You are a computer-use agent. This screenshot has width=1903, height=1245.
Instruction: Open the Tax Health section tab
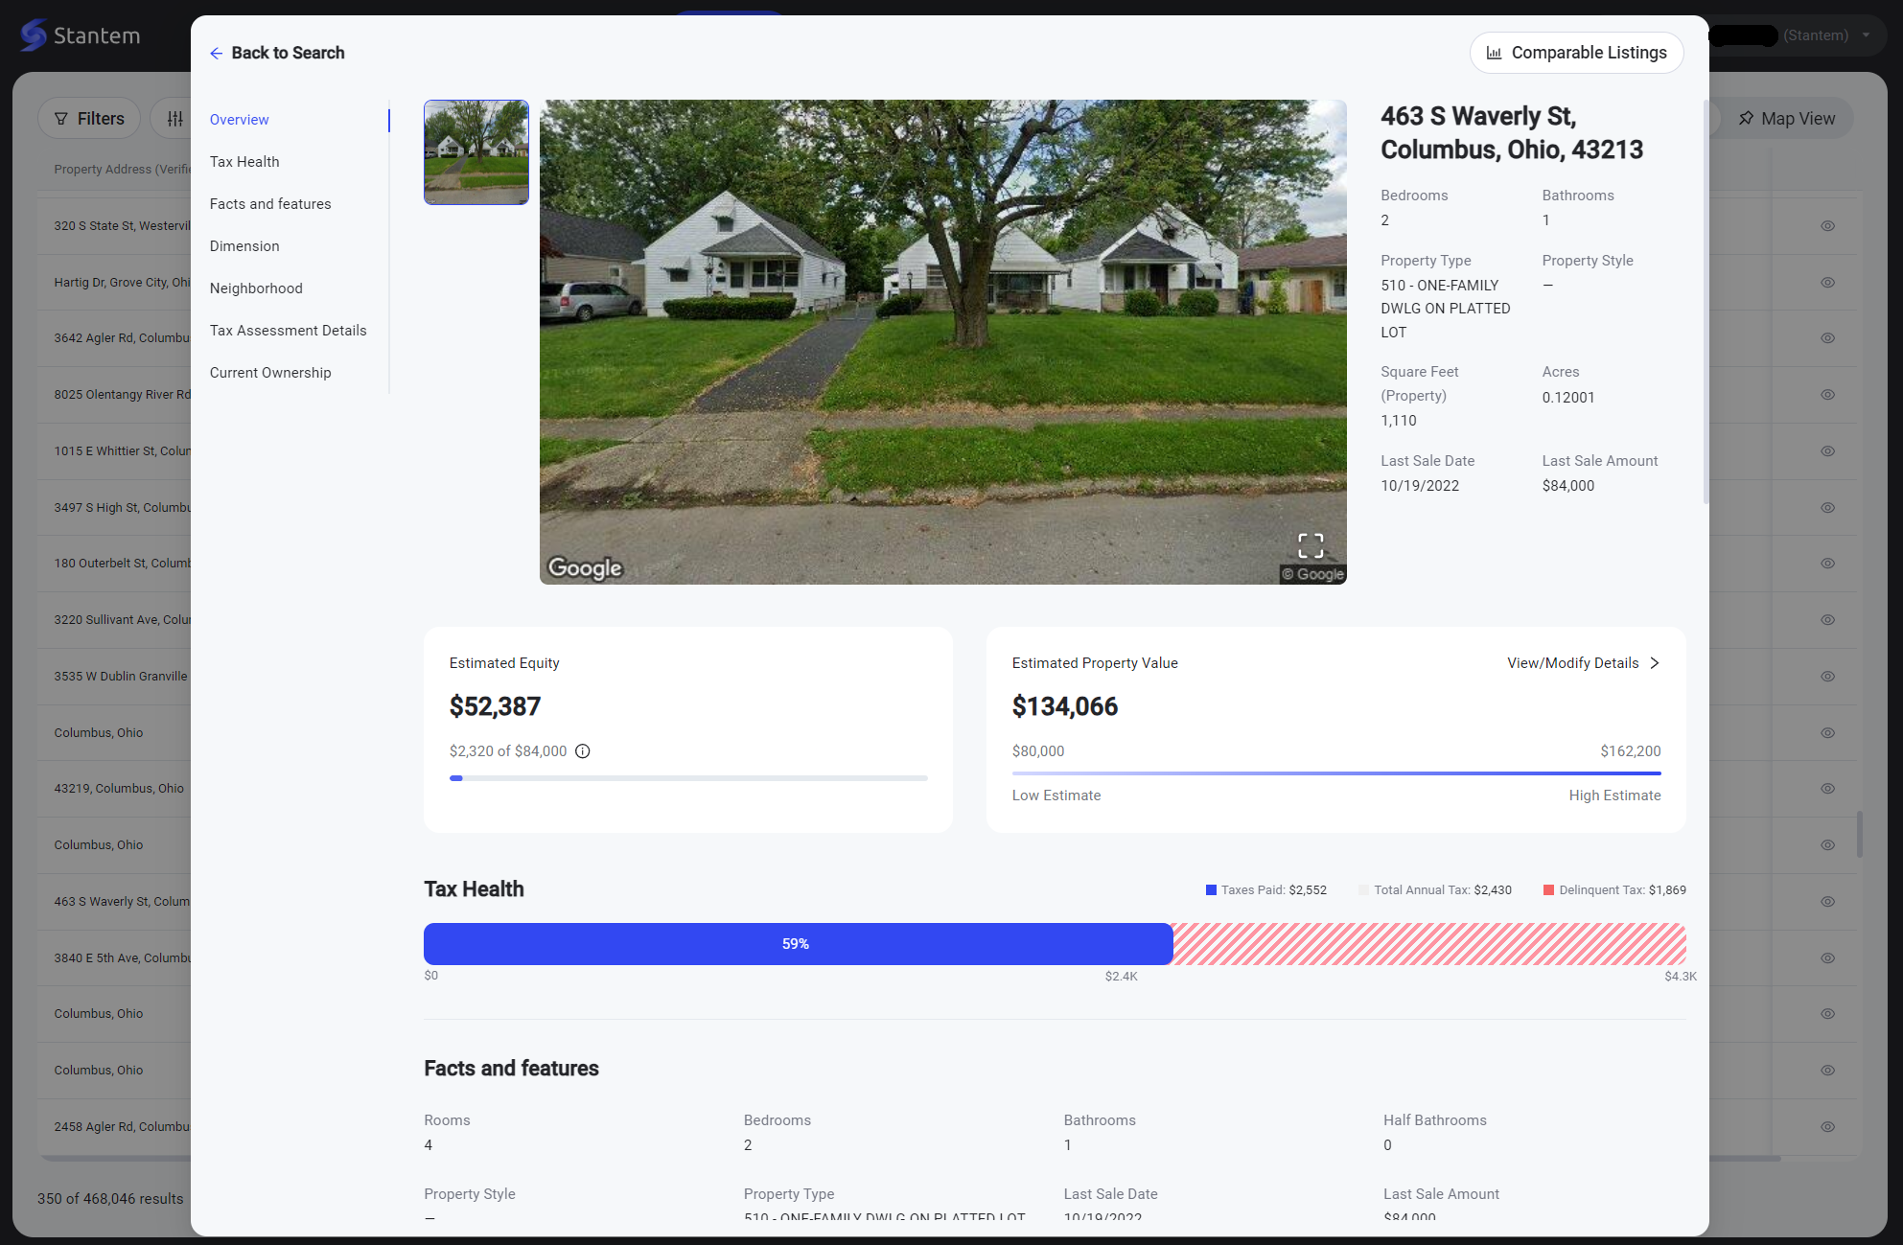[x=244, y=162]
